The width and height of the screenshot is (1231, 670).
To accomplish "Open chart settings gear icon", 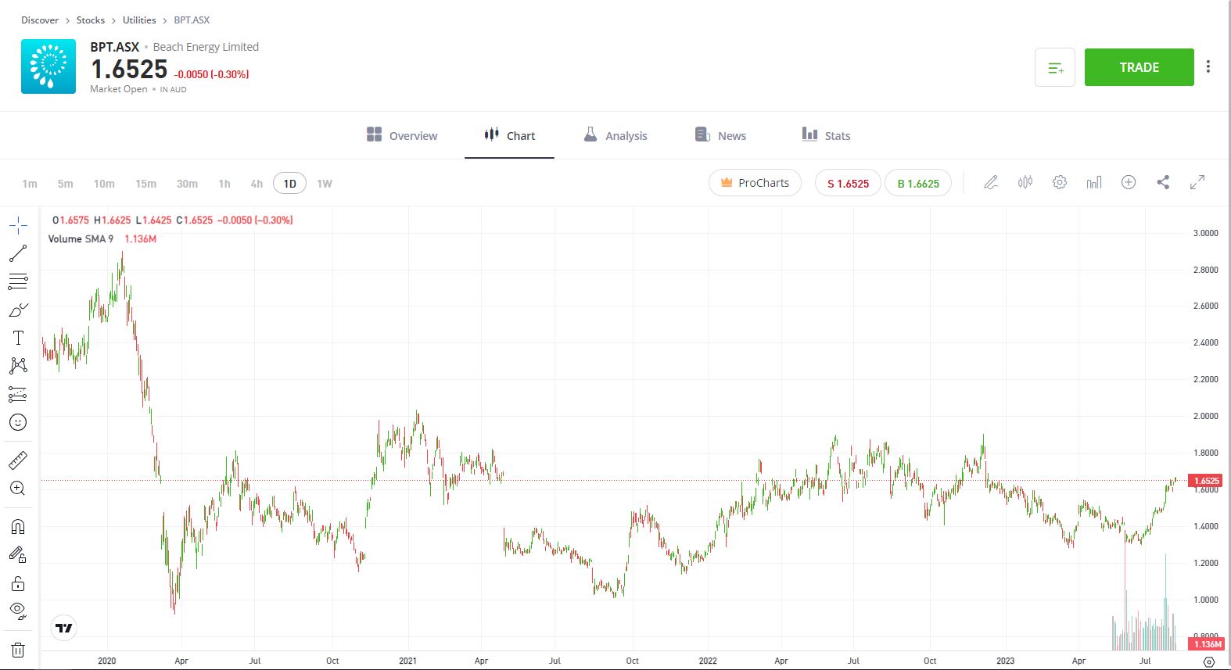I will point(1059,183).
